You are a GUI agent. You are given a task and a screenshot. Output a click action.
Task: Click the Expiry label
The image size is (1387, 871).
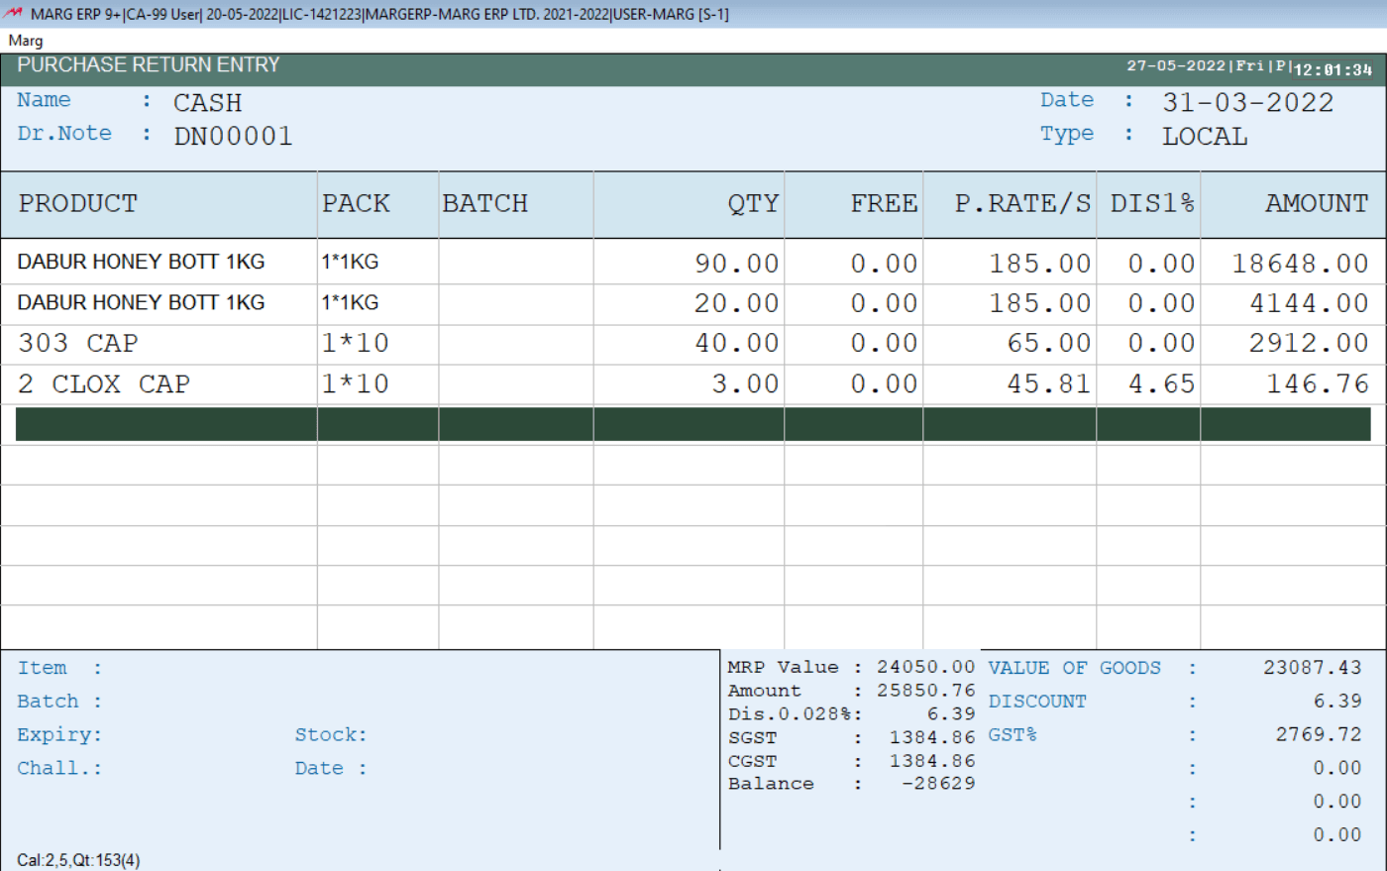(59, 735)
